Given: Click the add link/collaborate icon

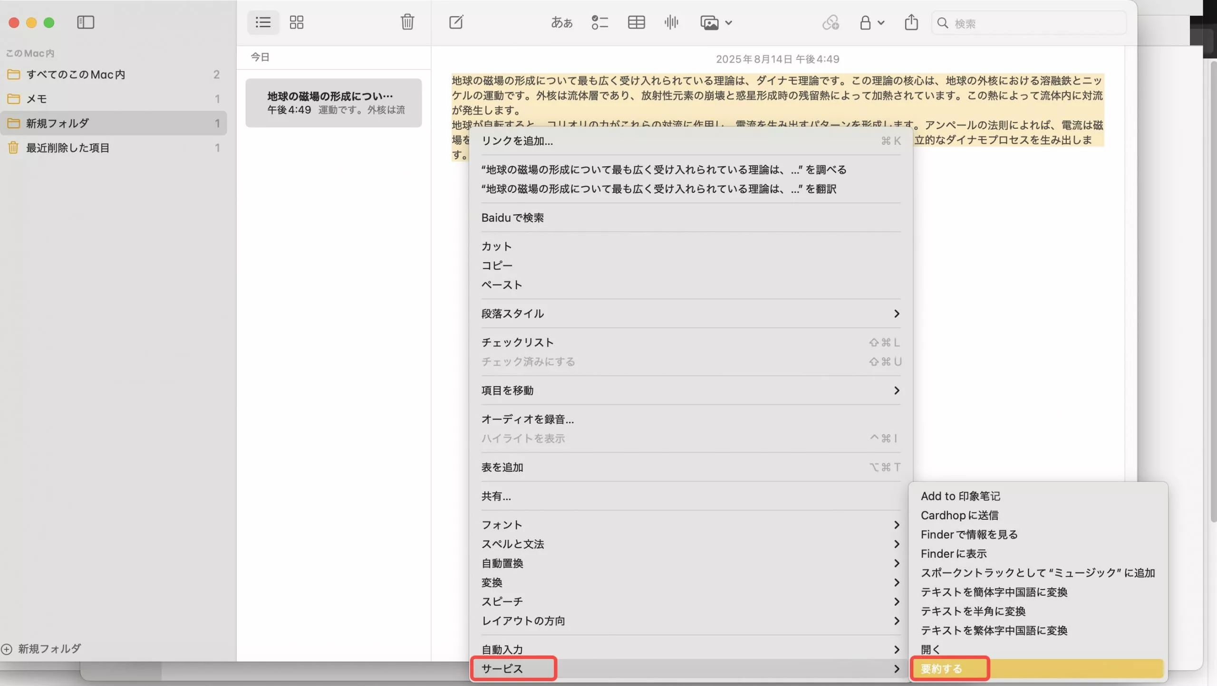Looking at the screenshot, I should click(831, 22).
